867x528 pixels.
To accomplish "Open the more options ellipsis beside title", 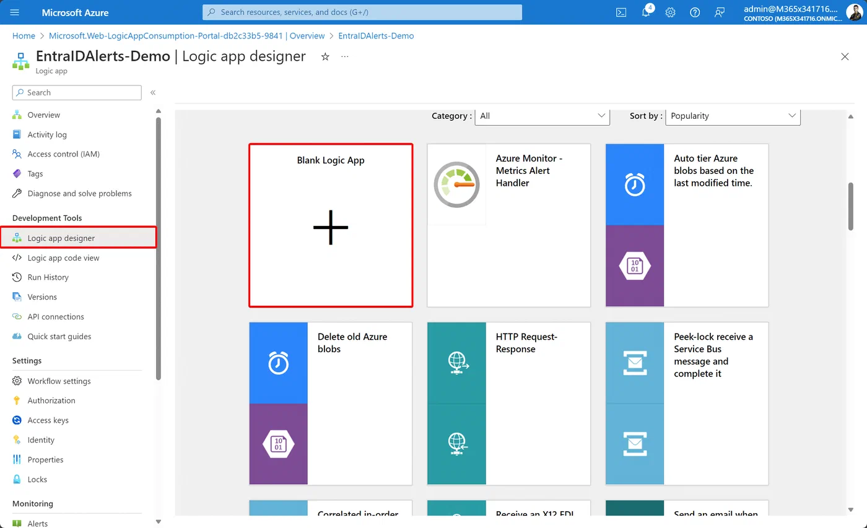I will coord(345,56).
